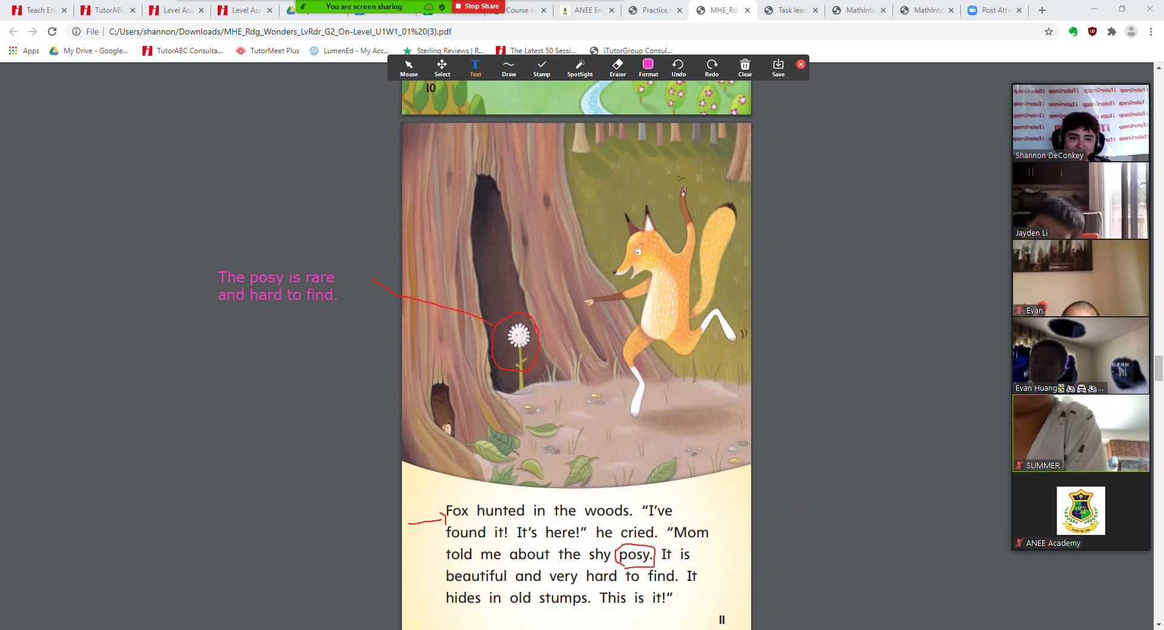1164x630 pixels.
Task: Pick the Draw tool
Action: pyautogui.click(x=509, y=68)
